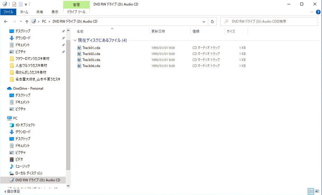Click the Back navigation arrow
This screenshot has width=322, height=195.
(6, 22)
